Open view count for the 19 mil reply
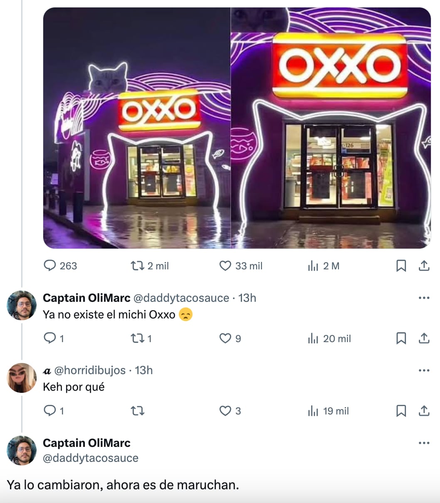 coord(313,411)
